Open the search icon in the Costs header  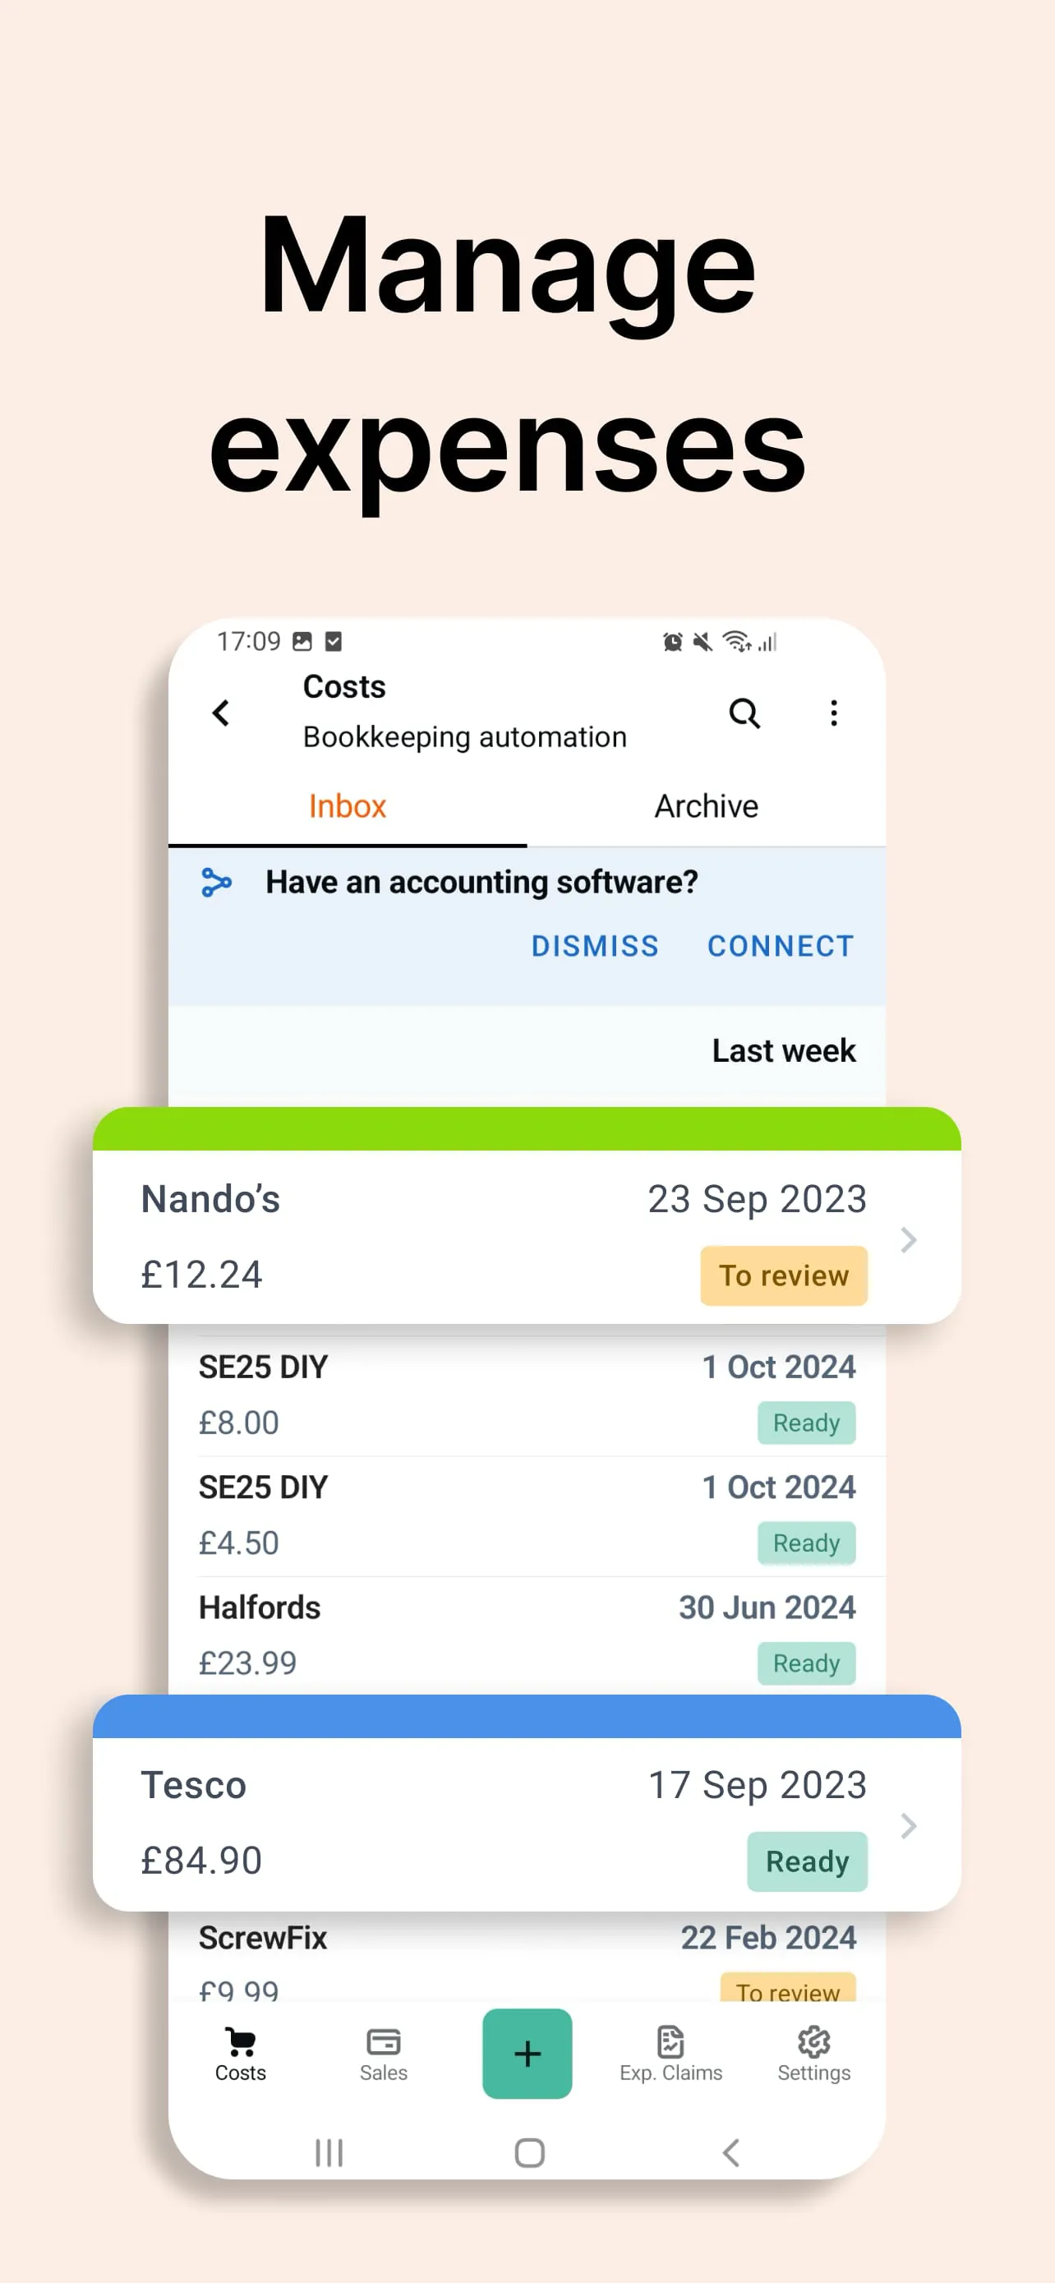click(745, 713)
